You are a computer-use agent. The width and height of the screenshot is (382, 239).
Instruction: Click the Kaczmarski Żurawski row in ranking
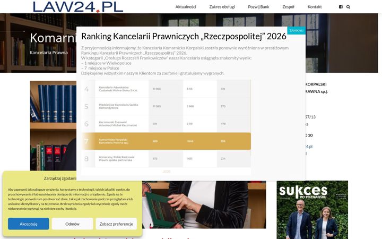[x=167, y=124]
